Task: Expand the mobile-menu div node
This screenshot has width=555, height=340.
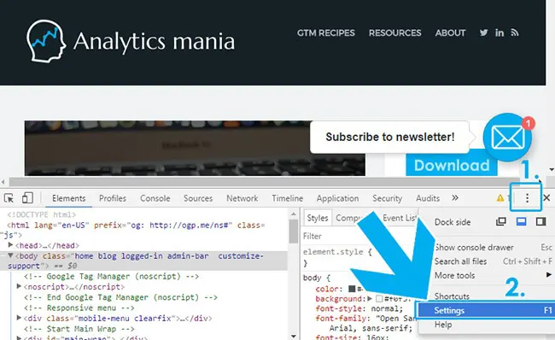Action: (x=19, y=318)
